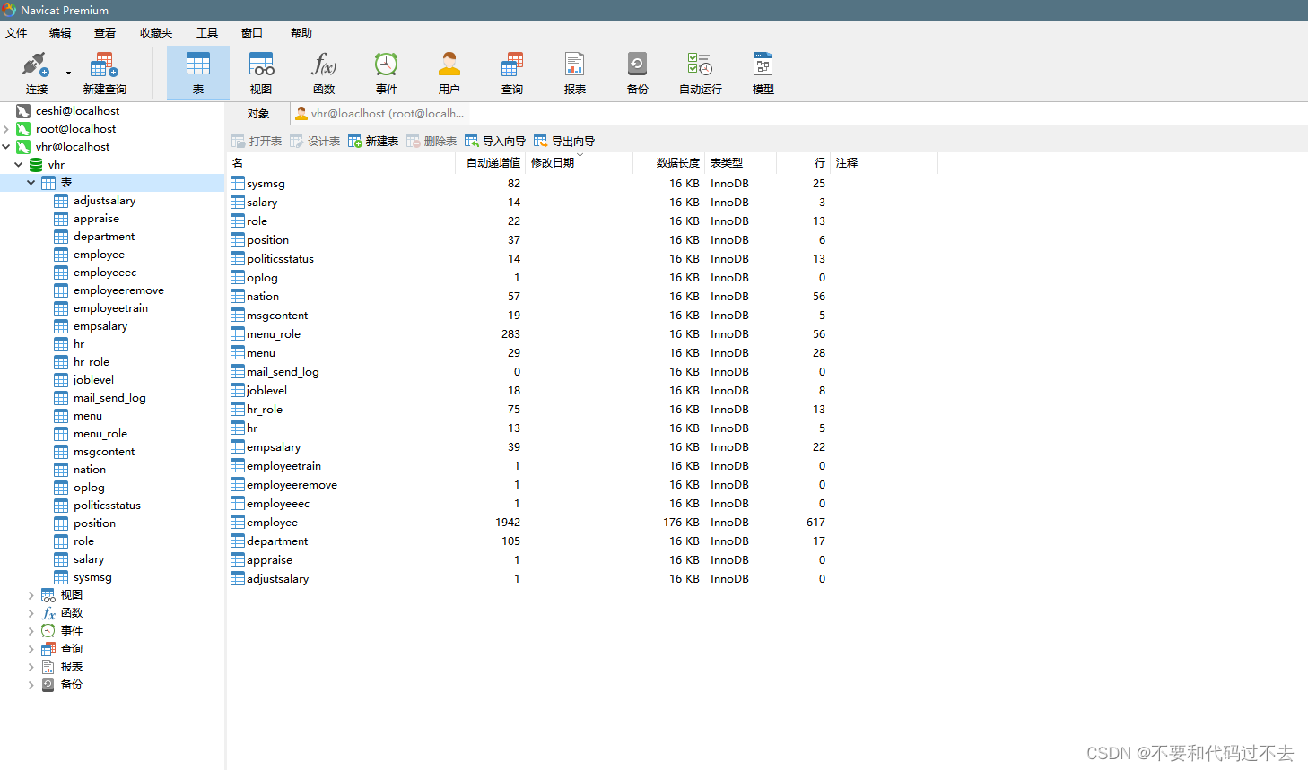The image size is (1308, 770).
Task: Expand the 查询 node in sidebar
Action: [31, 648]
